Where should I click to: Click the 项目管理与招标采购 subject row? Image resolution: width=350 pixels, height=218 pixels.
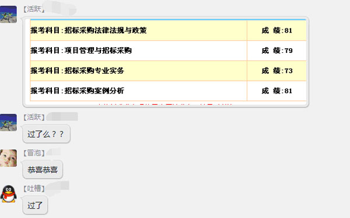[139, 51]
